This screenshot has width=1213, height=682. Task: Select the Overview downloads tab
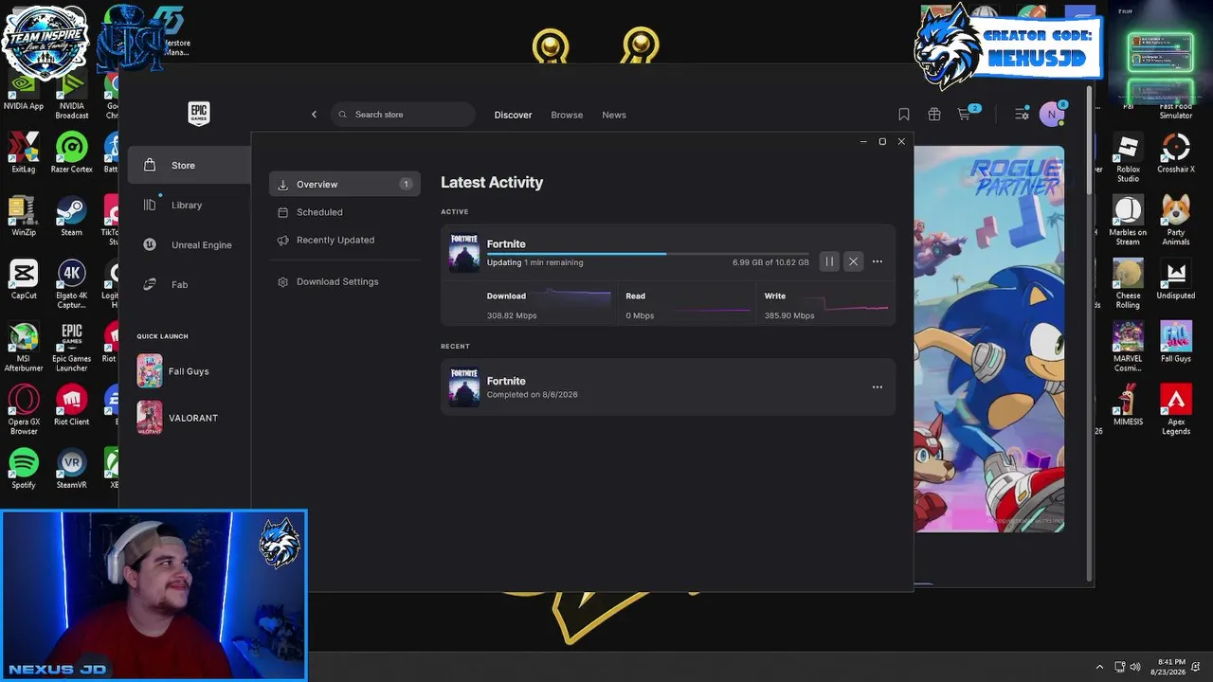(x=344, y=184)
